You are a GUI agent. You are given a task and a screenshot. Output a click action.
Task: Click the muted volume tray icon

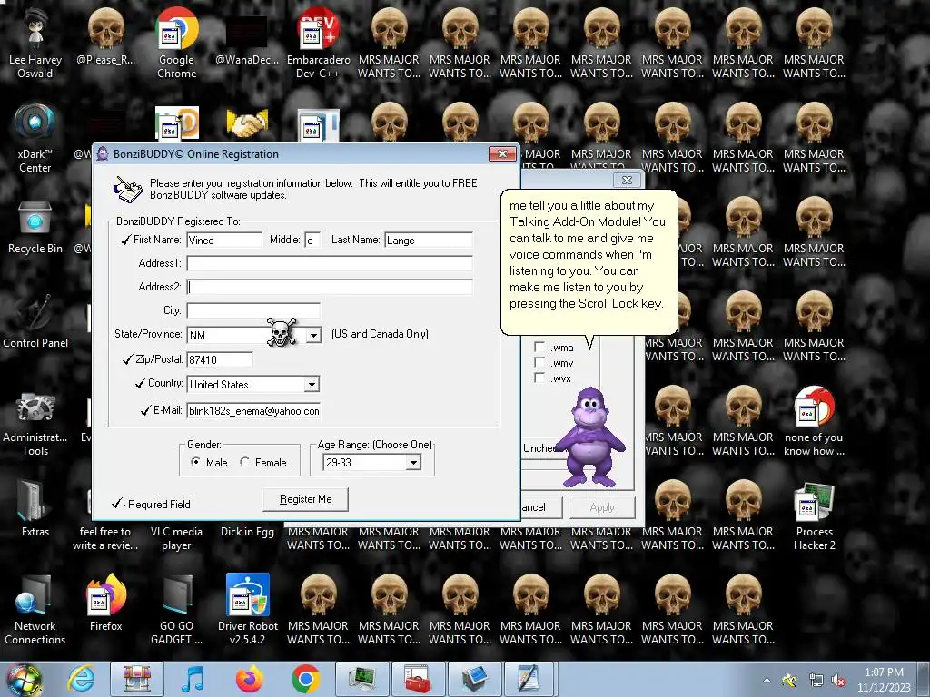pyautogui.click(x=838, y=681)
